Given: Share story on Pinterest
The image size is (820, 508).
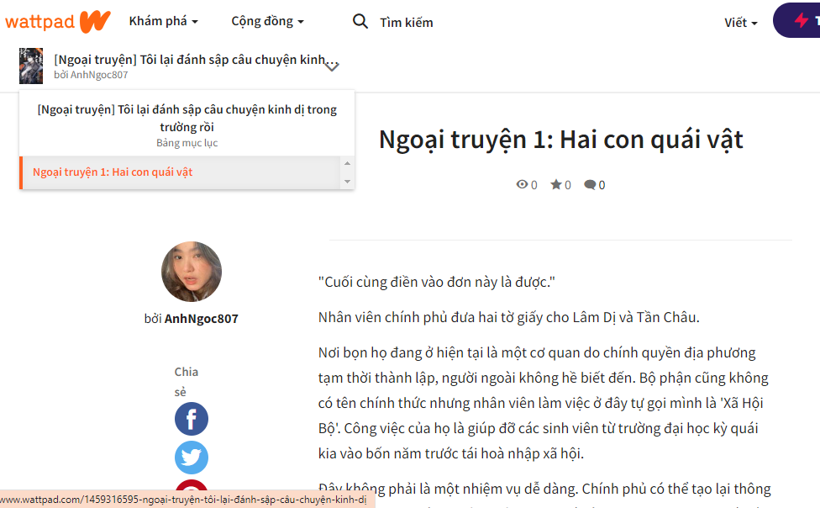Looking at the screenshot, I should (x=192, y=493).
